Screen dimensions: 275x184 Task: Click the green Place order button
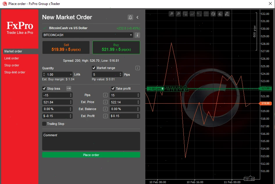(x=91, y=155)
